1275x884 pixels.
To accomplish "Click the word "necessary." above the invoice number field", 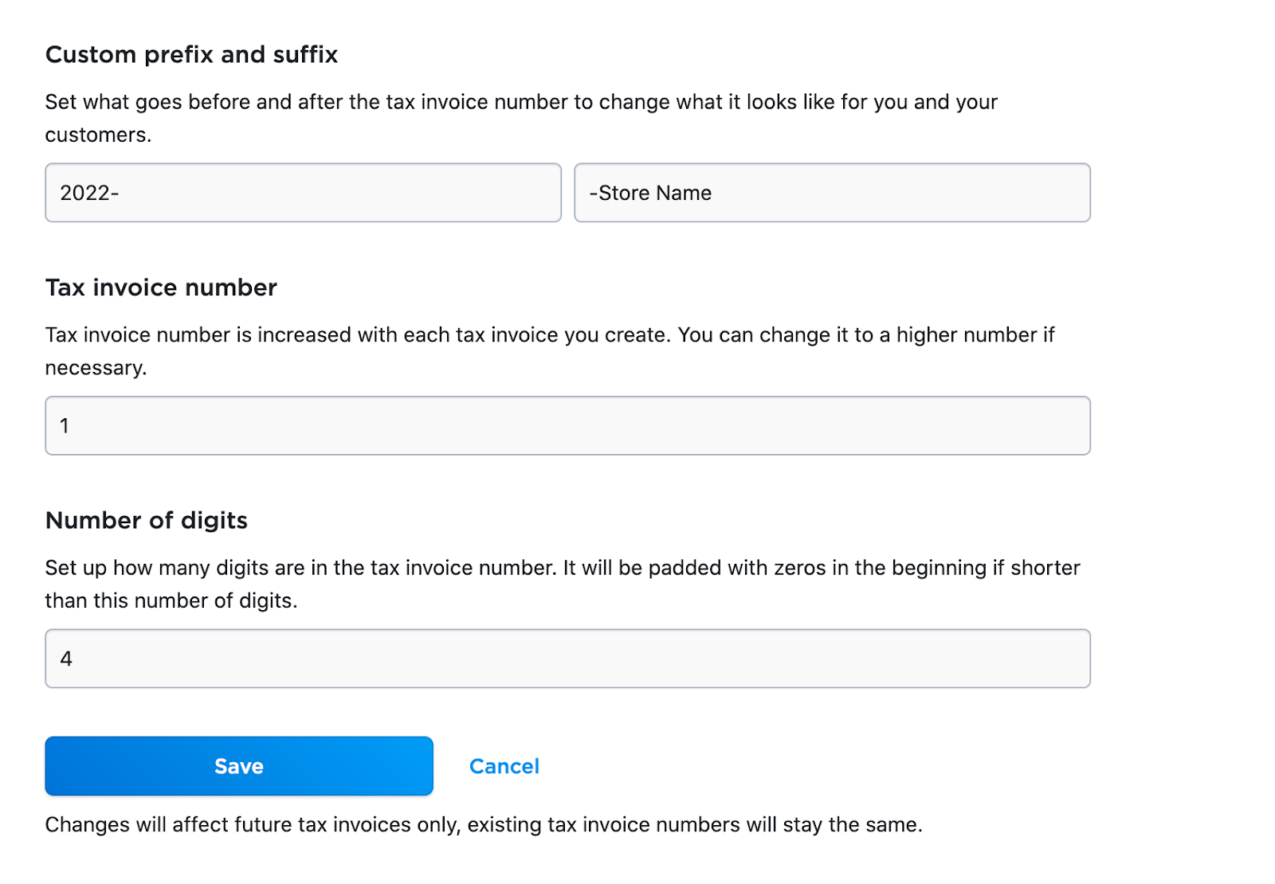I will 96,368.
